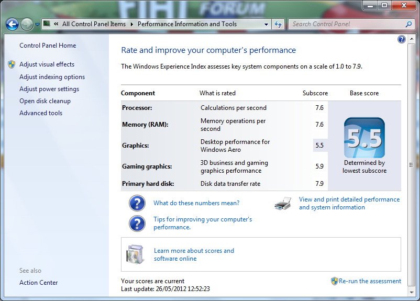Click the Base score column header
The image size is (420, 301).
pos(364,93)
